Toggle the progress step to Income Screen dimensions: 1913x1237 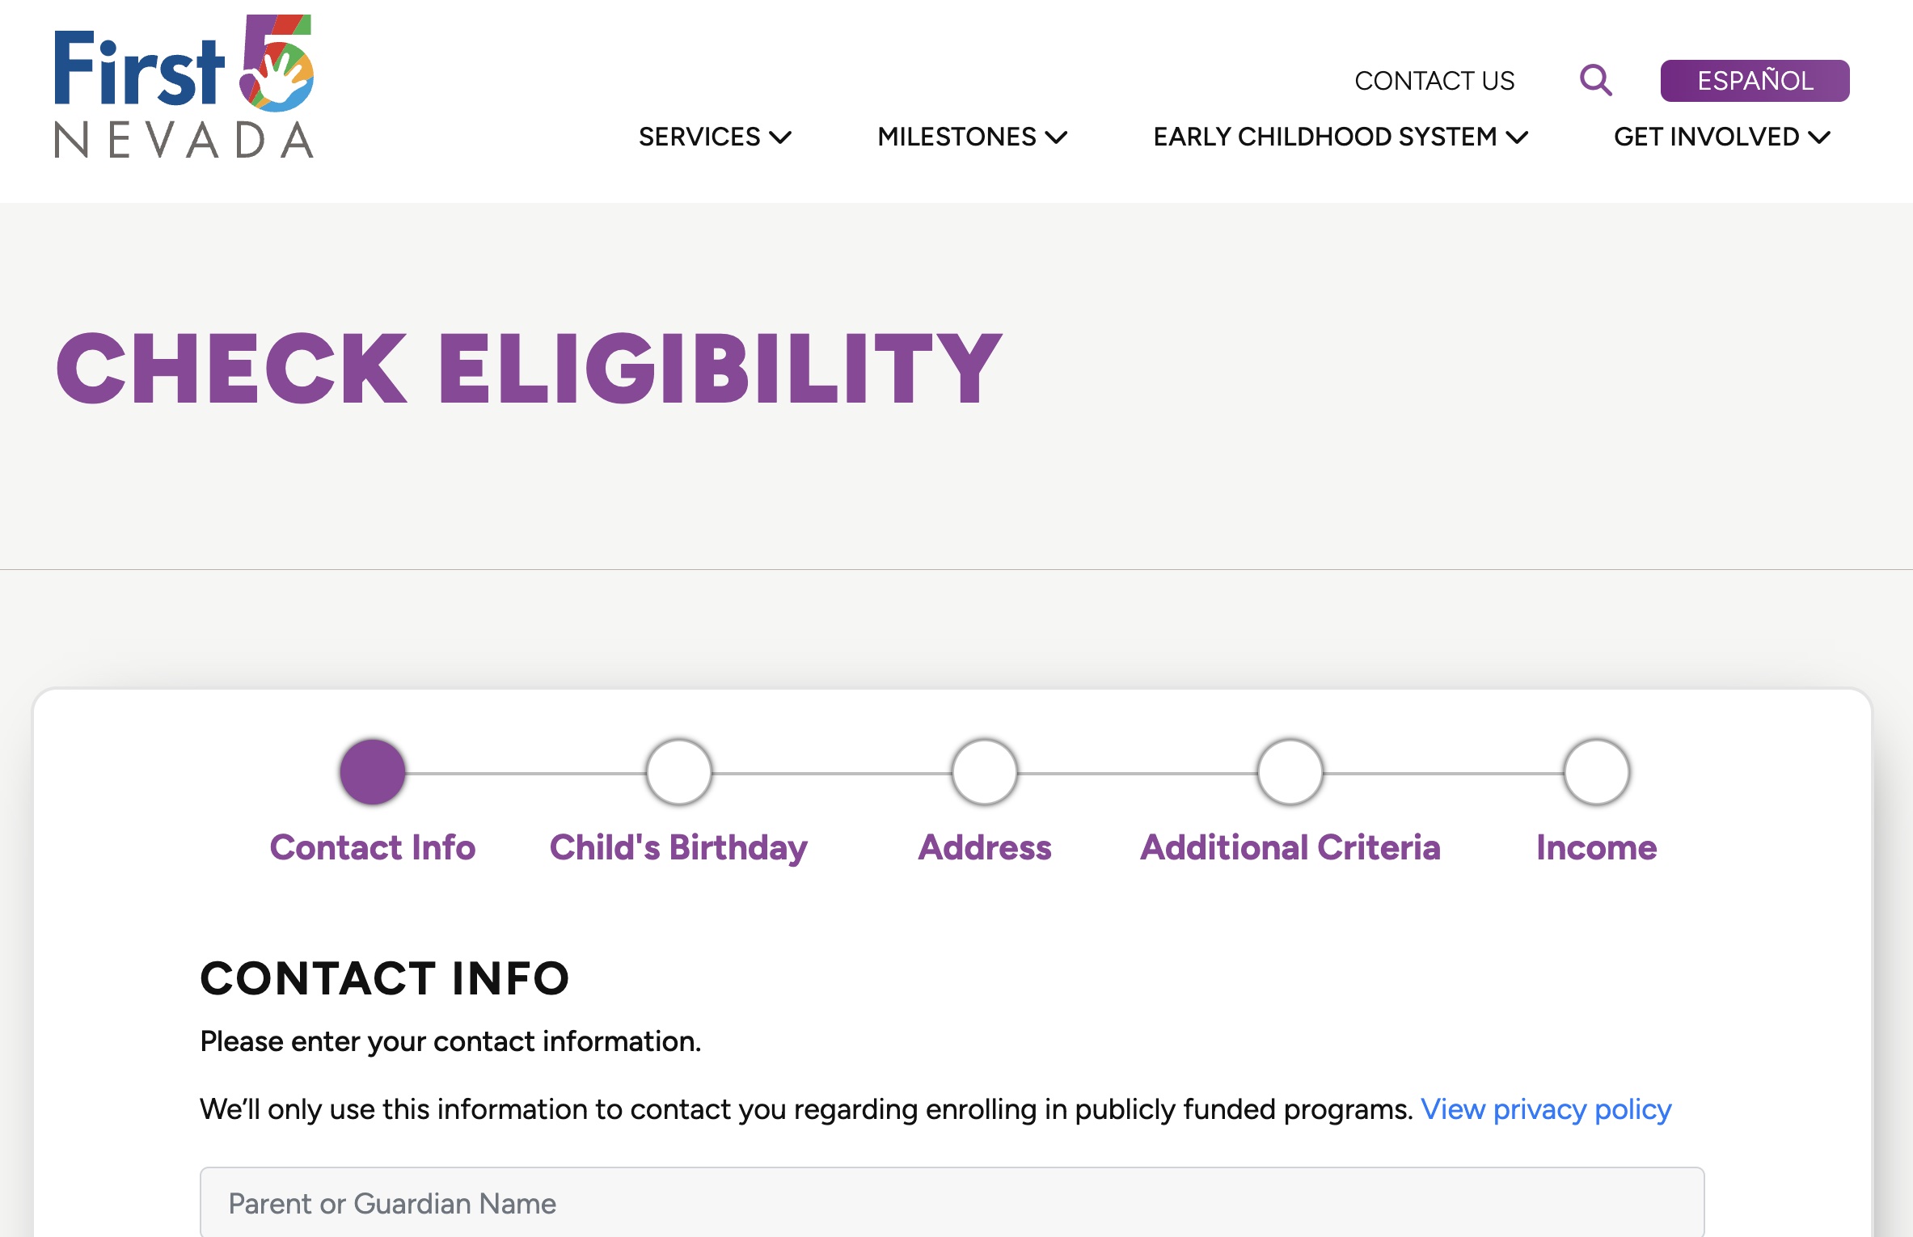pos(1594,771)
